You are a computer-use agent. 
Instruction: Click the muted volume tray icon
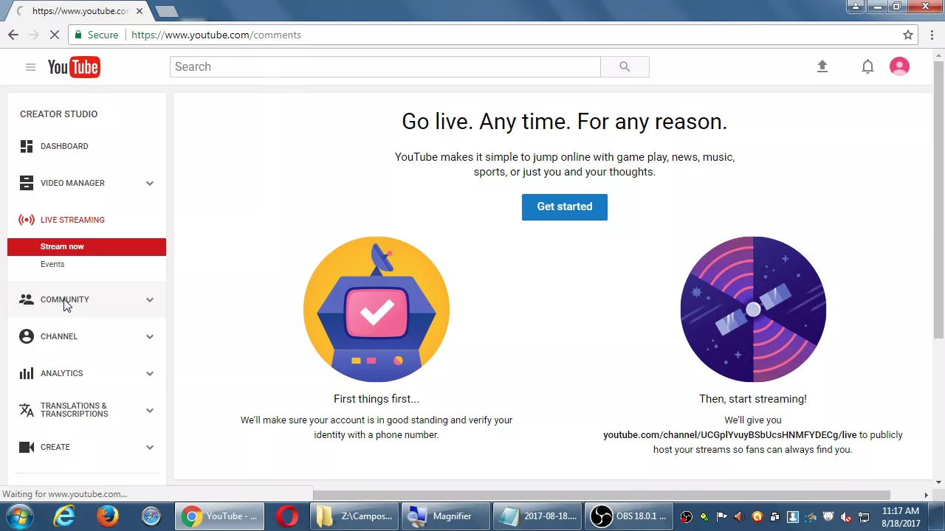pos(846,517)
